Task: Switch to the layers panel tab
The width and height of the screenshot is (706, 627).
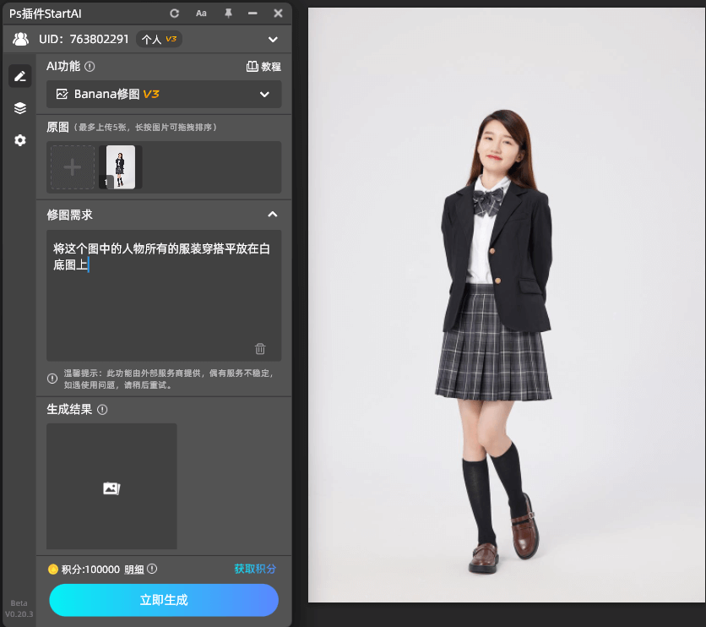Action: (x=19, y=108)
